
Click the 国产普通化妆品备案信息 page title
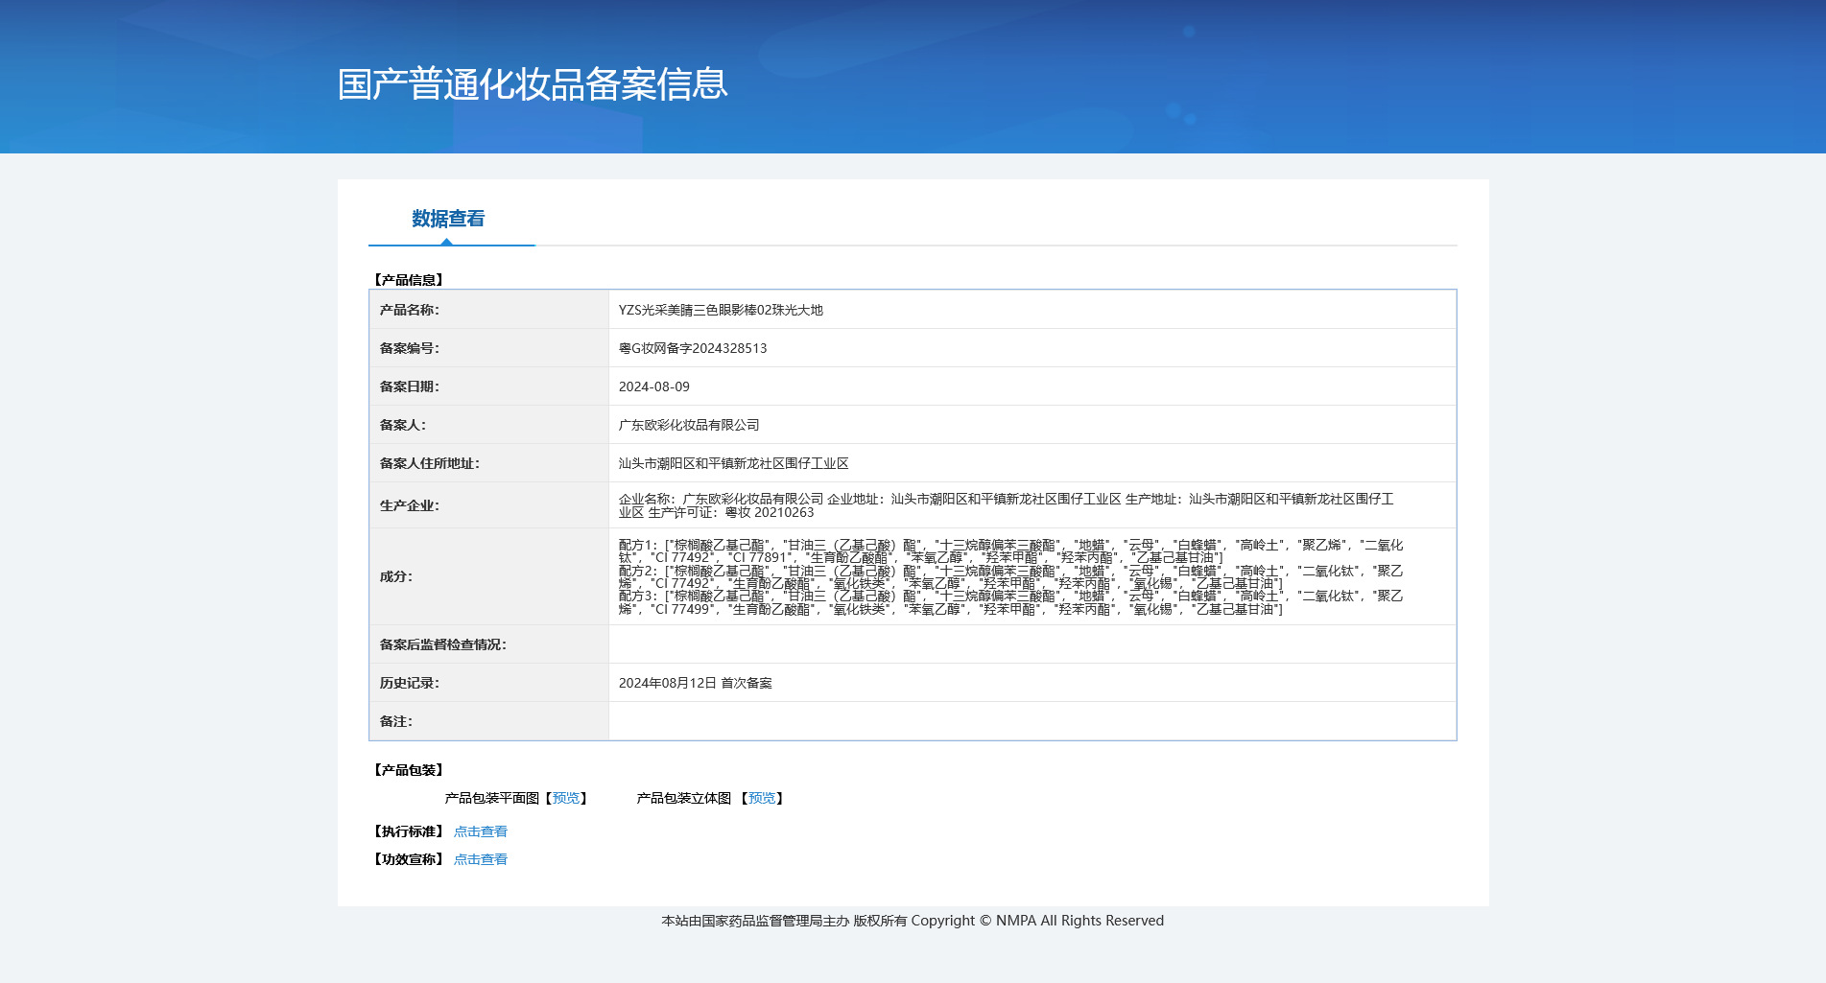533,84
